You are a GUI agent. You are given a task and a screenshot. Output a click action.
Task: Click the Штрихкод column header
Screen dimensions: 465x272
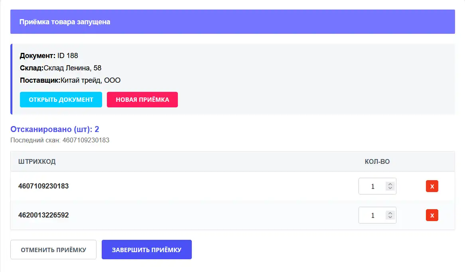37,161
